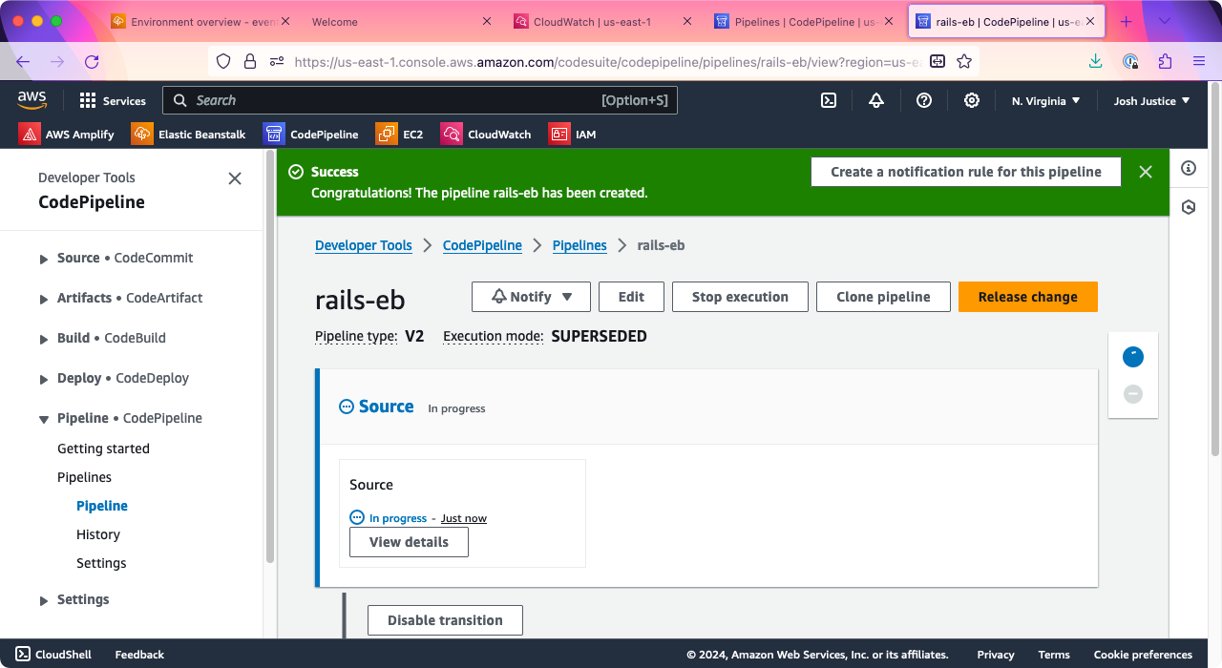Follow the Pipelines breadcrumb link
The image size is (1222, 668).
(x=579, y=245)
